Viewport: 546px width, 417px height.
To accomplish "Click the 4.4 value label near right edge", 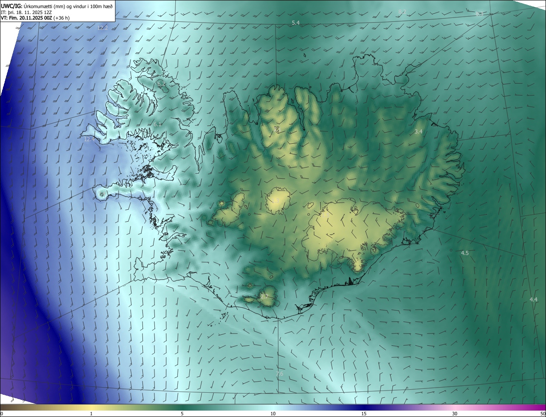I will tap(533, 299).
